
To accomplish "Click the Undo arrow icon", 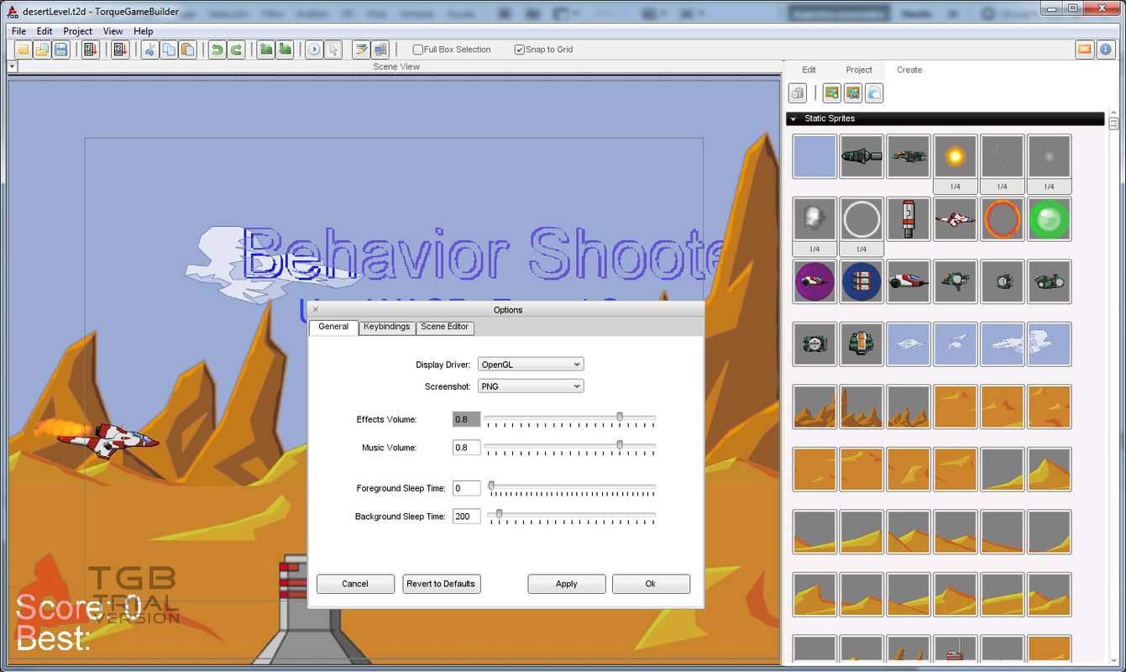I will coord(217,50).
